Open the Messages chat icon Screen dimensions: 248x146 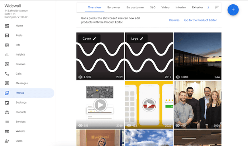[7, 83]
